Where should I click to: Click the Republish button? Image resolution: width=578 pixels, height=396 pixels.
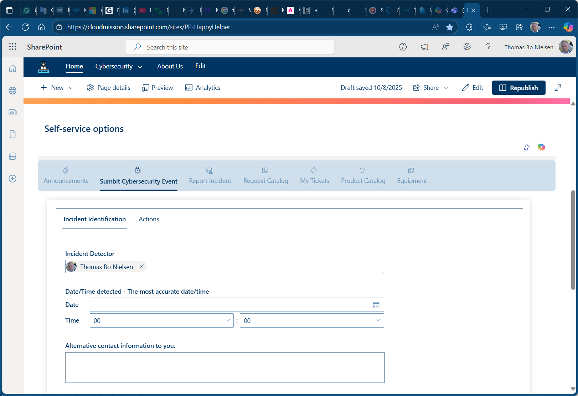(518, 87)
